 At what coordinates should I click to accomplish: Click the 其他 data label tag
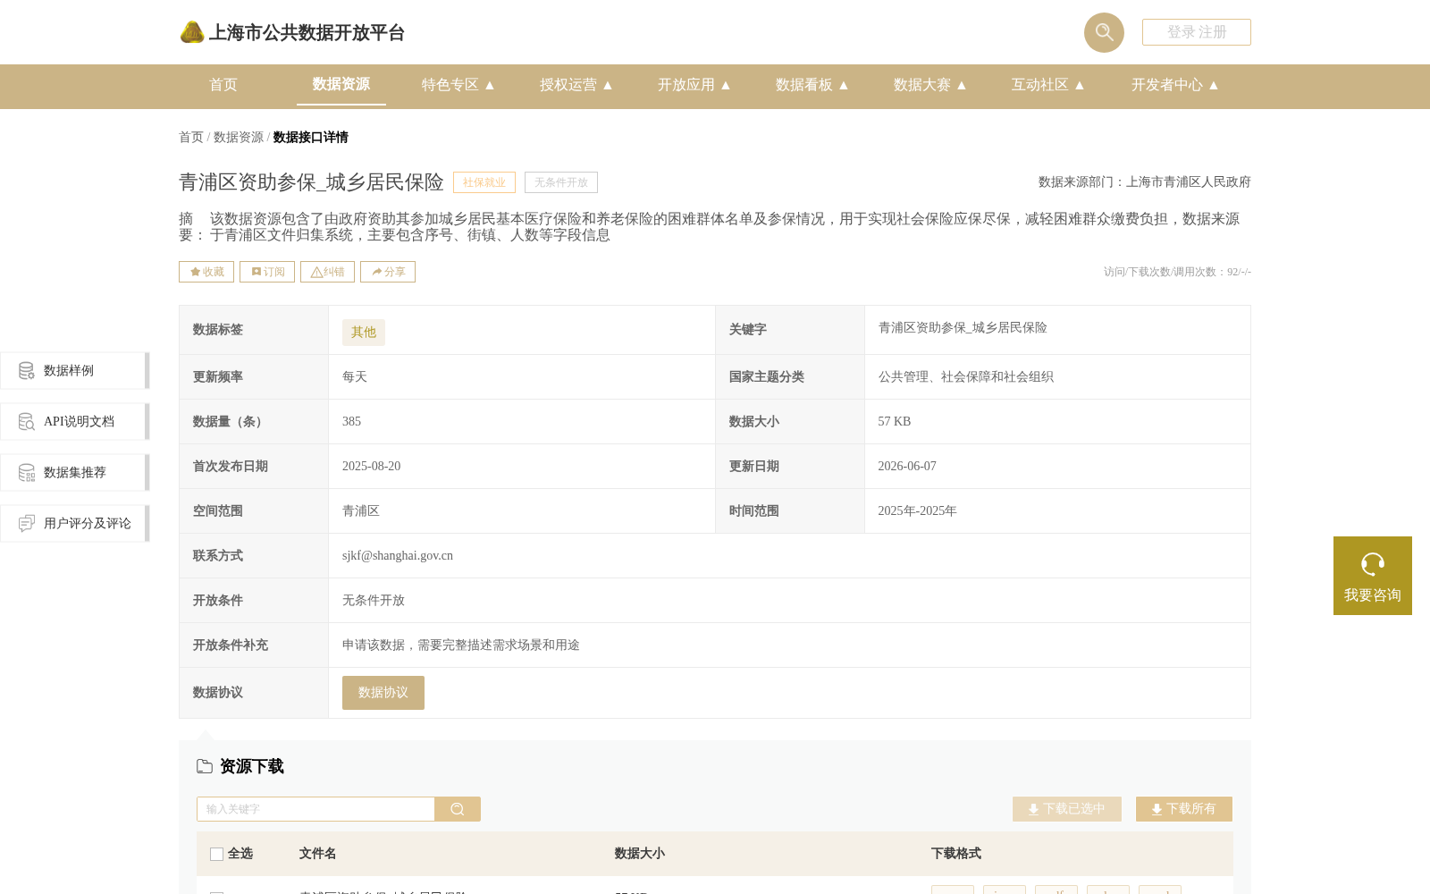pyautogui.click(x=364, y=333)
